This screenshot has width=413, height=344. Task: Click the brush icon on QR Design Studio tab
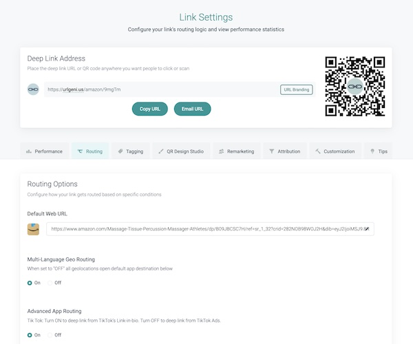[x=160, y=151]
